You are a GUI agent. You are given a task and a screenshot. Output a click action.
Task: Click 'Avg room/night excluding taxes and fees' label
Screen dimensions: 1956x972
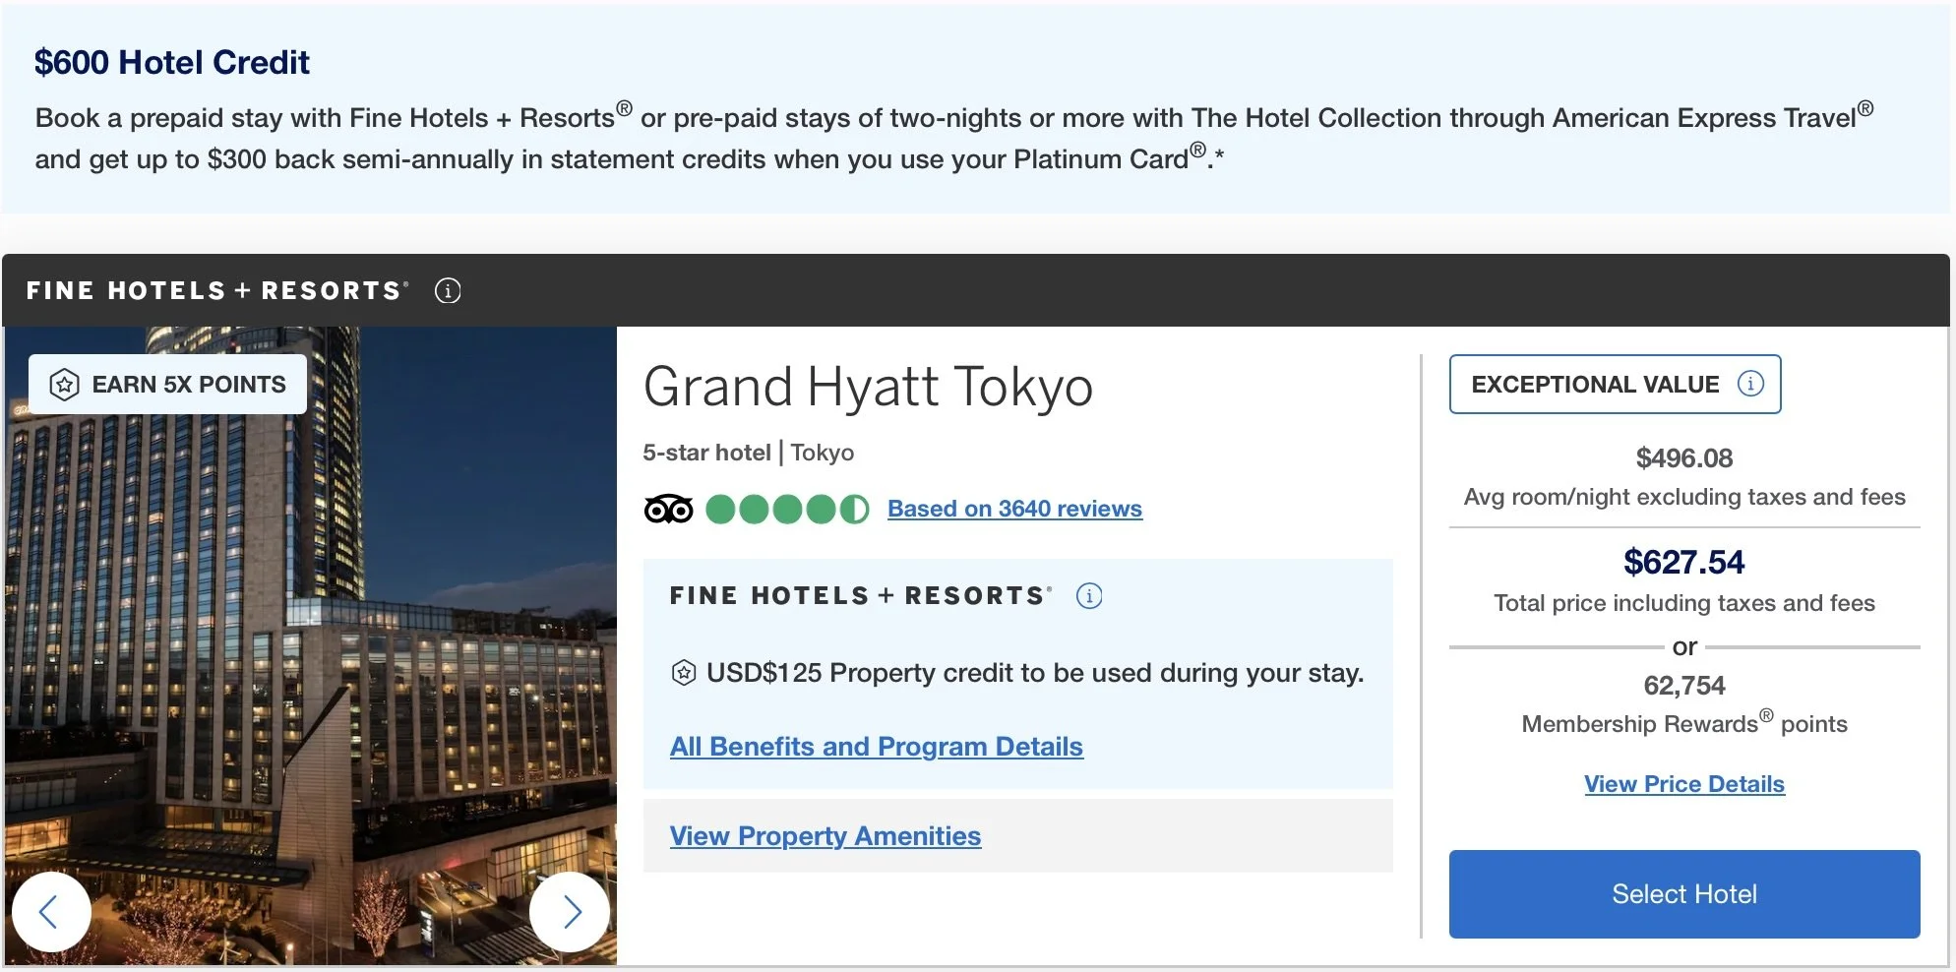pos(1684,497)
